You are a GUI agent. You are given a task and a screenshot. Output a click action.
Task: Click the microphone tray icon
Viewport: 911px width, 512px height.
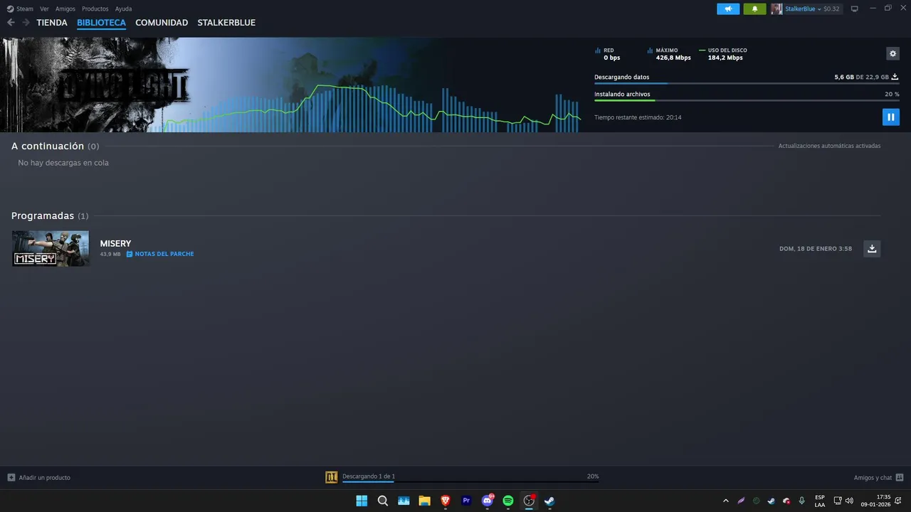tap(801, 501)
